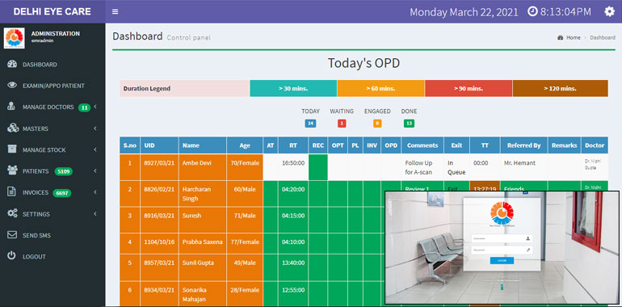Expand the Patients submenu chevron
622x307 pixels.
click(x=95, y=171)
